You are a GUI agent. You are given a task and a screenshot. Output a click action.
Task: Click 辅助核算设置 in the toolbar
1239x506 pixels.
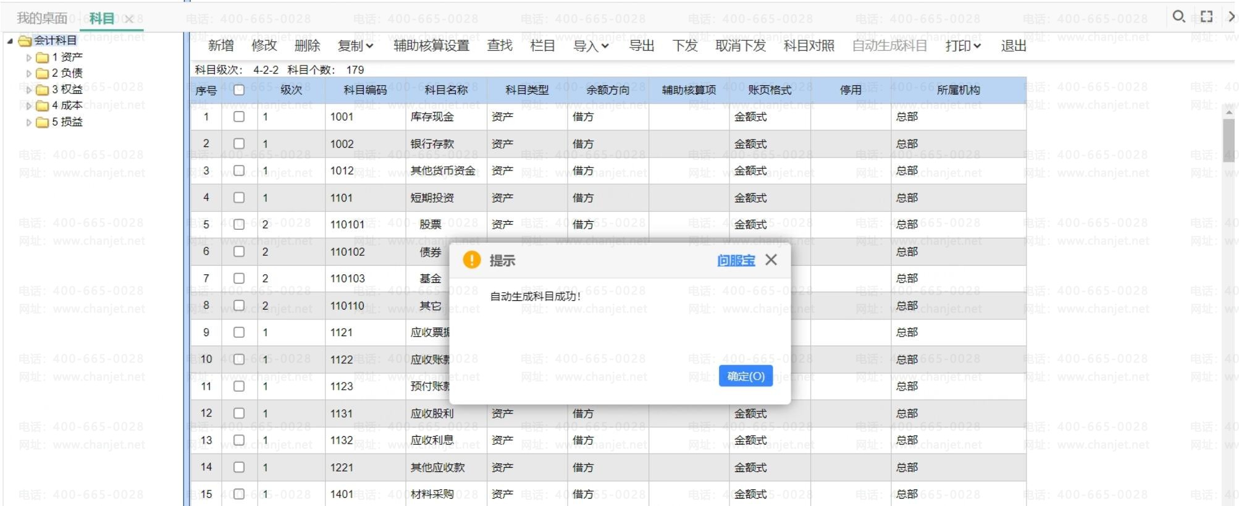click(431, 46)
